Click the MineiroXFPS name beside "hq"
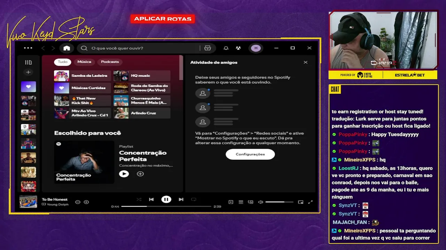Image resolution: width=446 pixels, height=250 pixels. (x=360, y=160)
